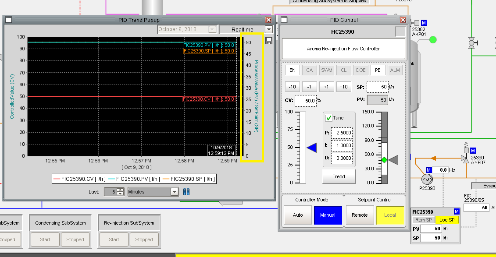Switch controller mode to Auto
Viewport: 496px width, 257px height.
(298, 215)
